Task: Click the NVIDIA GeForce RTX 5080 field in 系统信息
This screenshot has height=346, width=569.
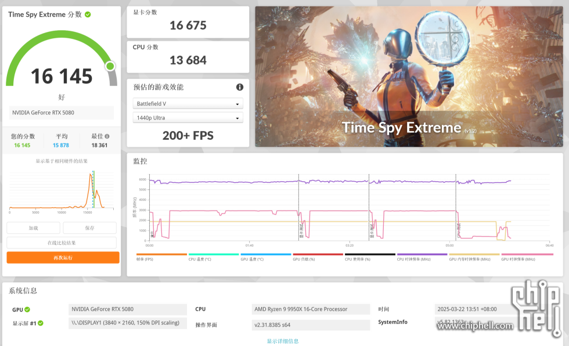Action: pos(128,309)
